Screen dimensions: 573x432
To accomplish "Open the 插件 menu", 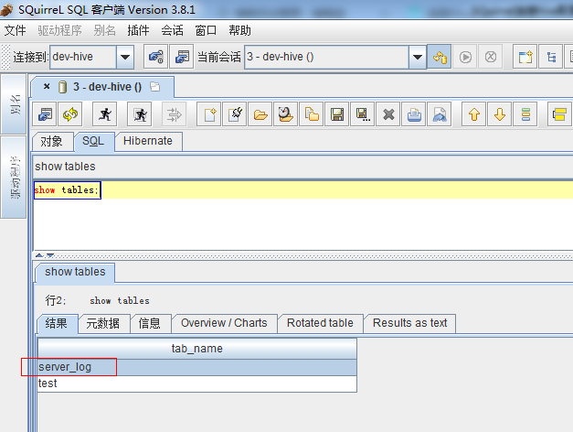I will [138, 30].
